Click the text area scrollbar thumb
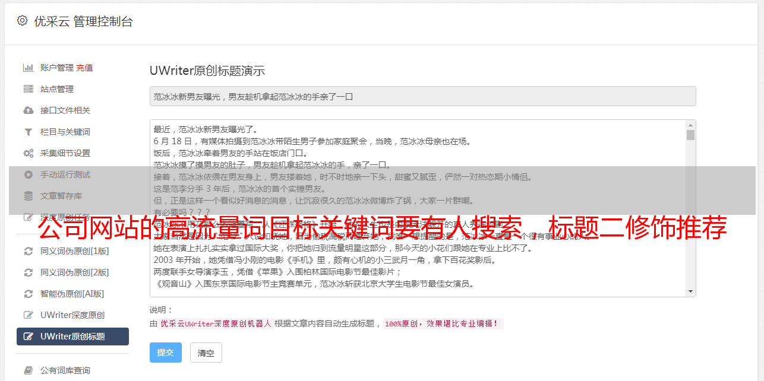Image resolution: width=764 pixels, height=381 pixels. click(x=690, y=135)
